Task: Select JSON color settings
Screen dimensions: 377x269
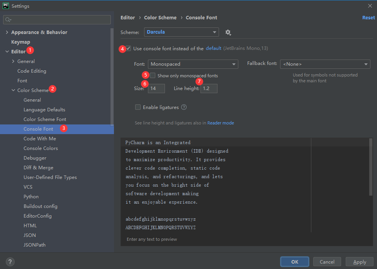Action: pos(30,235)
